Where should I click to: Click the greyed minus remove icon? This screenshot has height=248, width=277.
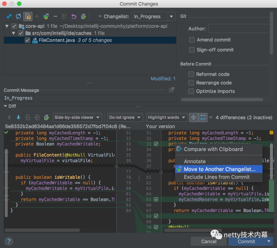tap(55, 16)
